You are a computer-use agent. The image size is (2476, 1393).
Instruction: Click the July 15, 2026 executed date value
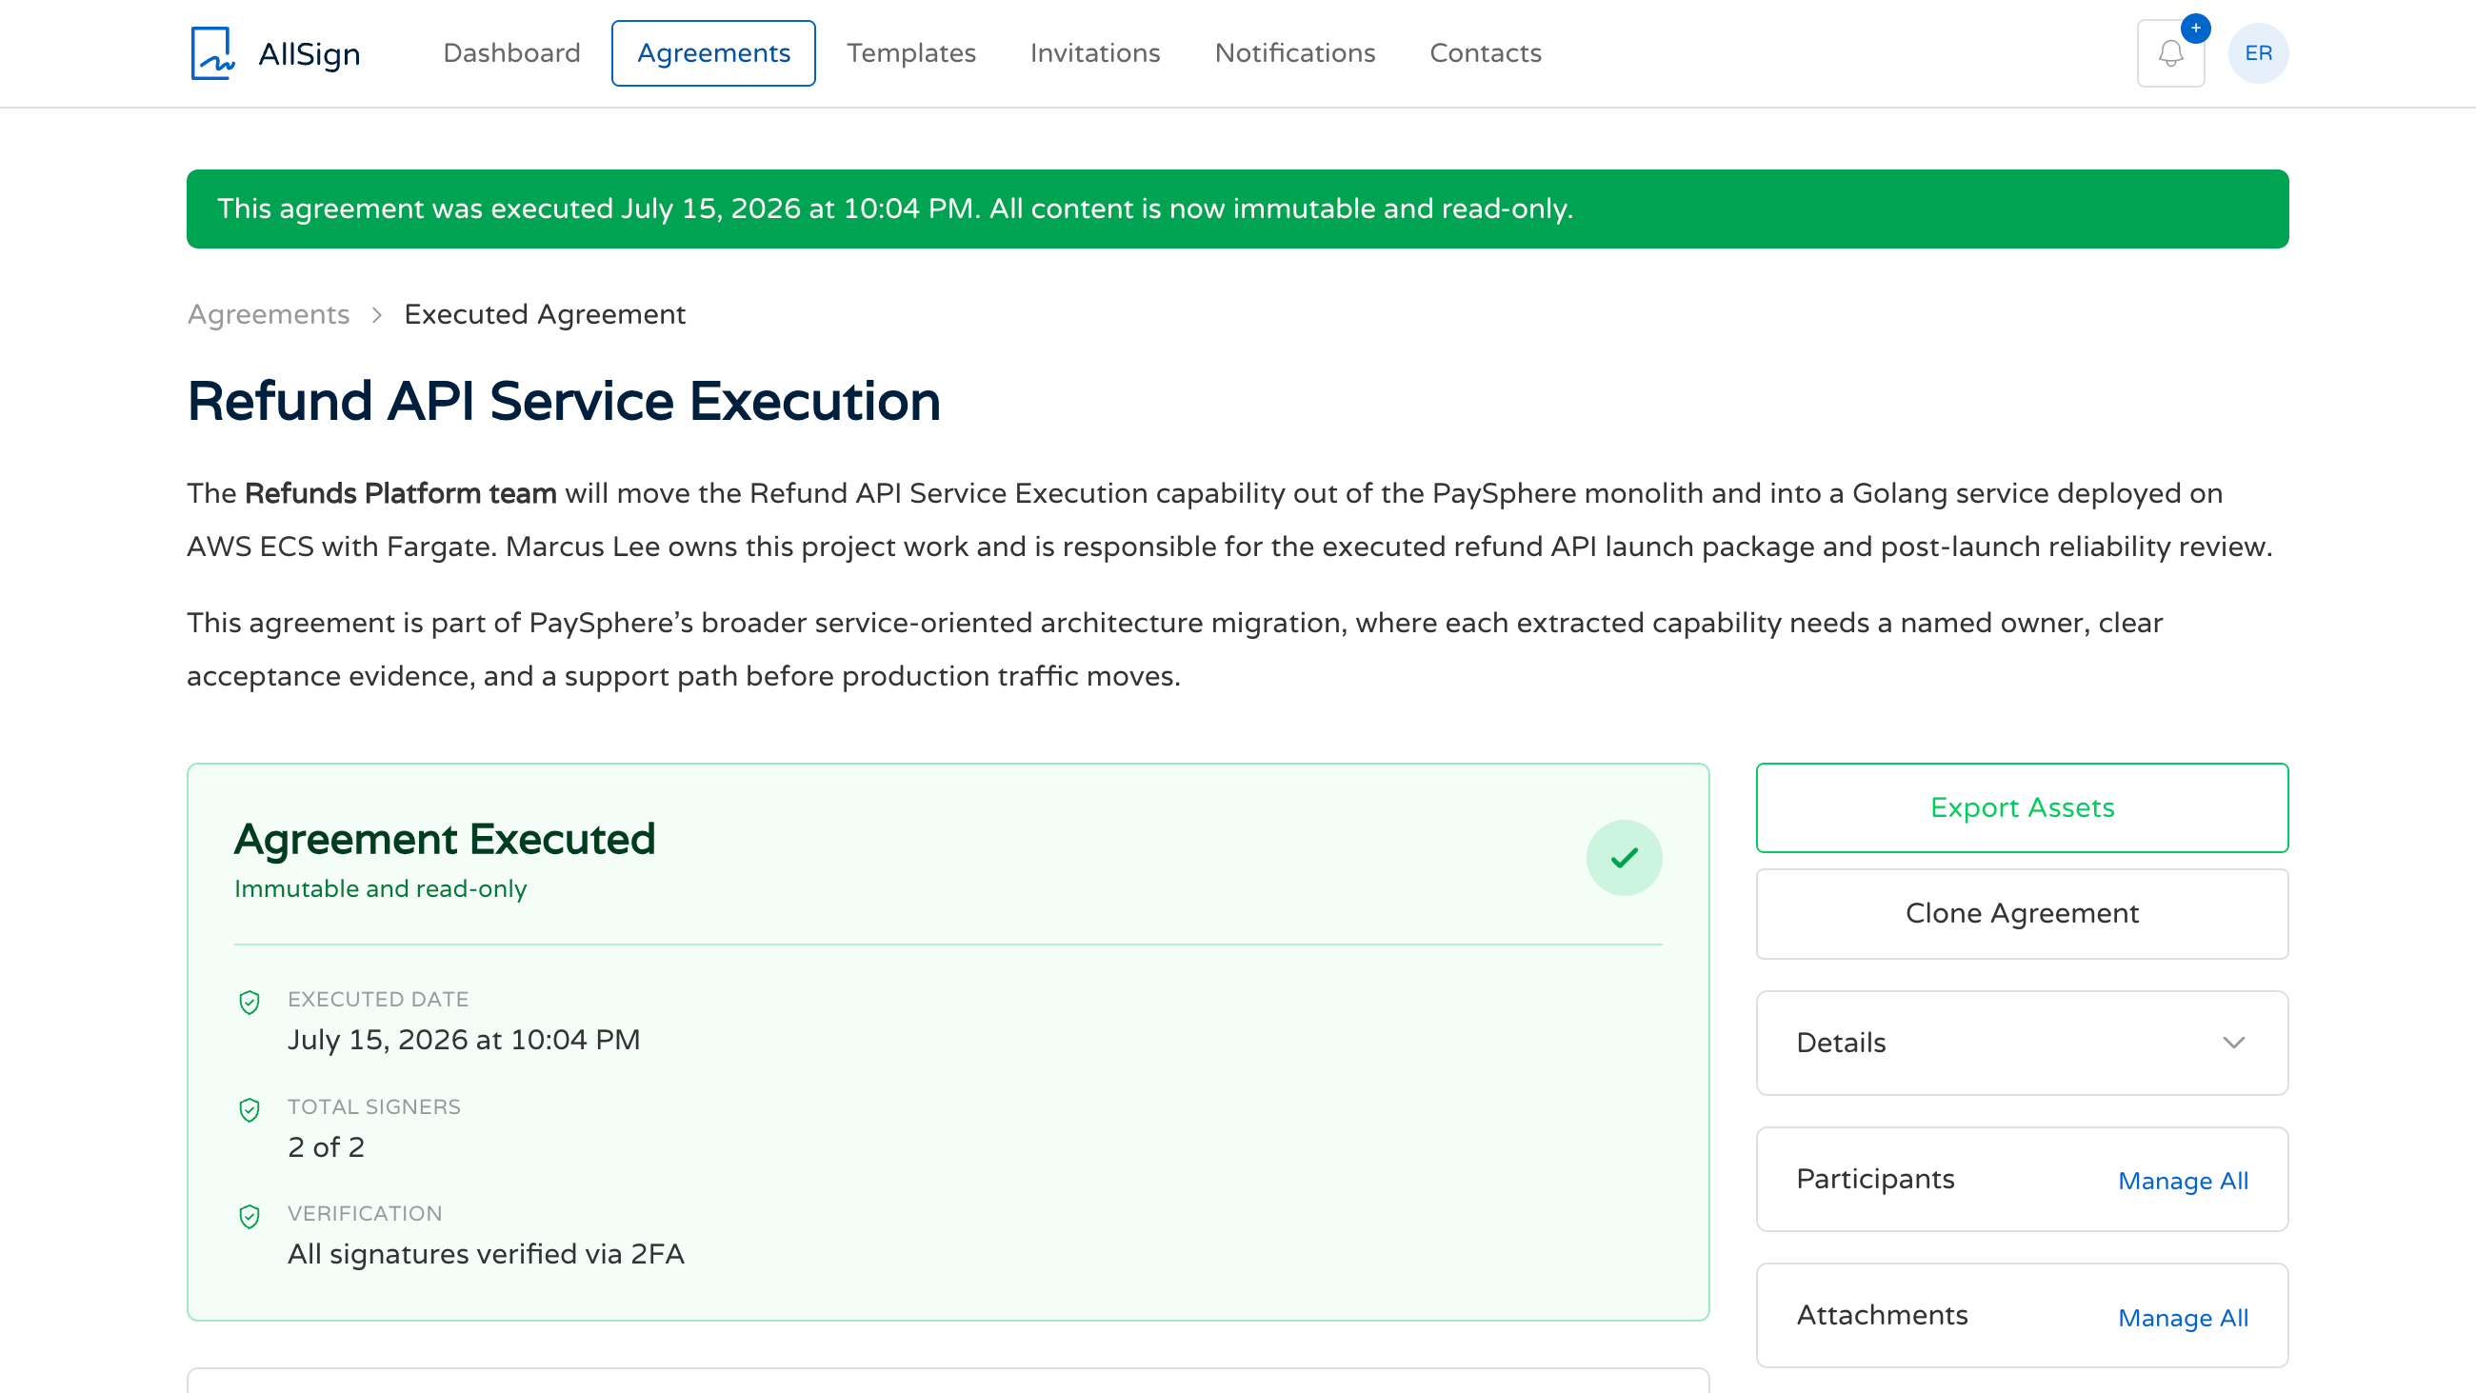pyautogui.click(x=463, y=1039)
